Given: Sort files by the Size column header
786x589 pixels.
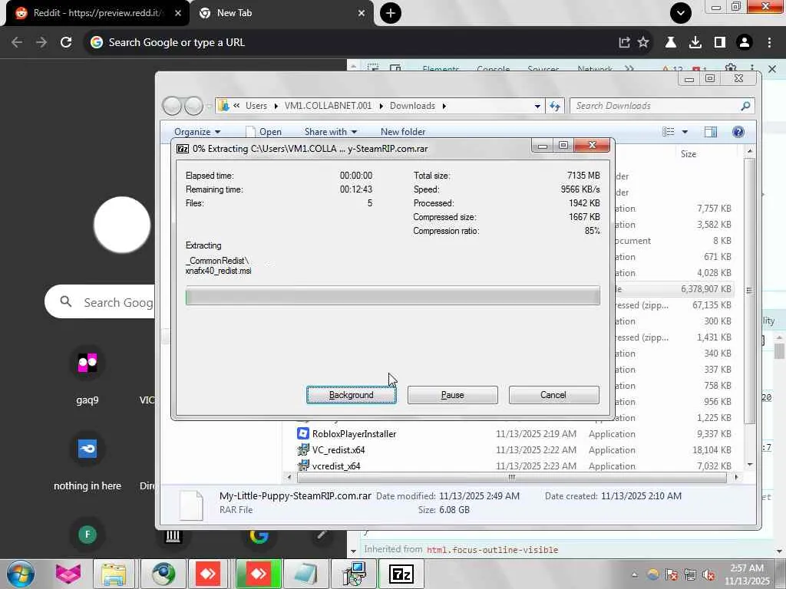Looking at the screenshot, I should [x=689, y=153].
